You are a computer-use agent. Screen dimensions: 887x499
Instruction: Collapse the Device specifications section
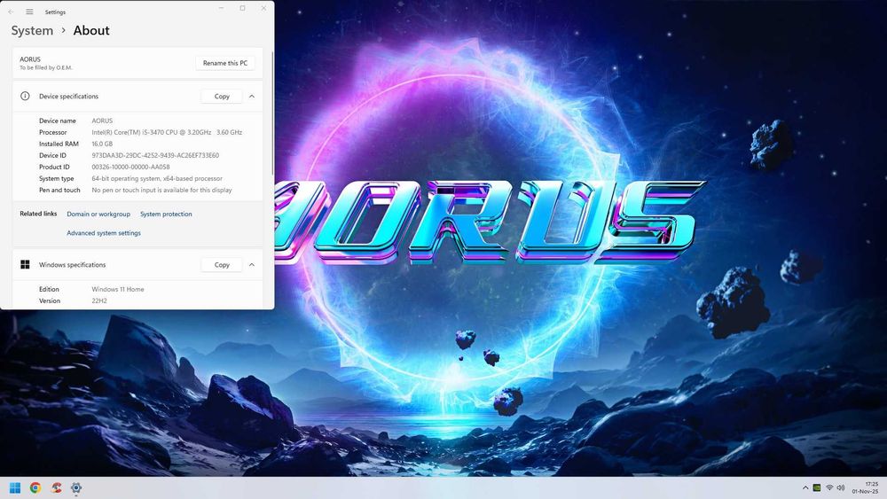[252, 96]
